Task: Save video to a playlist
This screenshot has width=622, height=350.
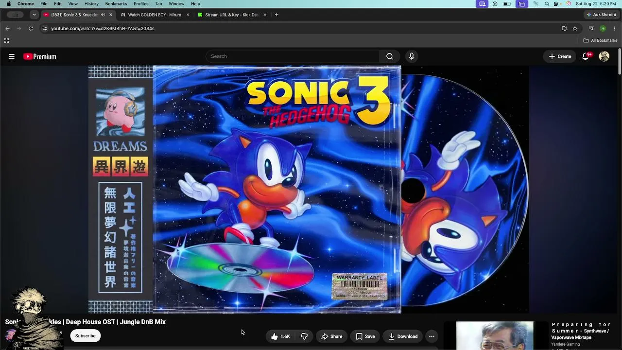Action: [365, 336]
